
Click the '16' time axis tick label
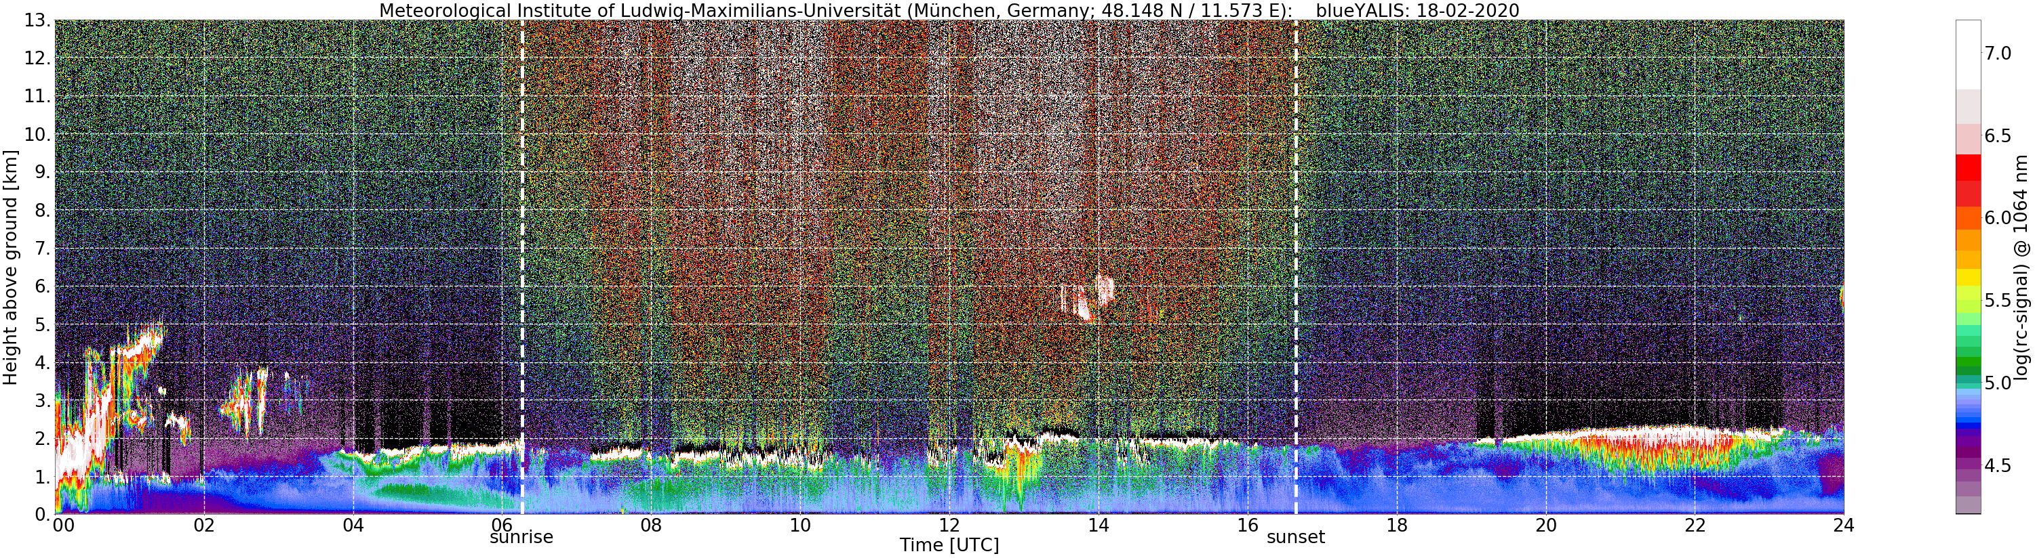pyautogui.click(x=1248, y=525)
